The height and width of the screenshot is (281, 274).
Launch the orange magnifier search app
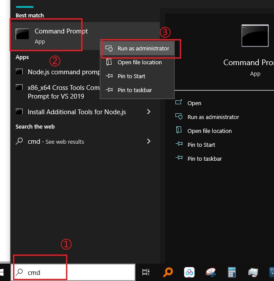point(168,272)
